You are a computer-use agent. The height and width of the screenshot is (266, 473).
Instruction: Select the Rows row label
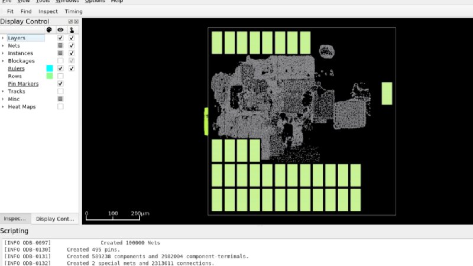click(x=15, y=76)
